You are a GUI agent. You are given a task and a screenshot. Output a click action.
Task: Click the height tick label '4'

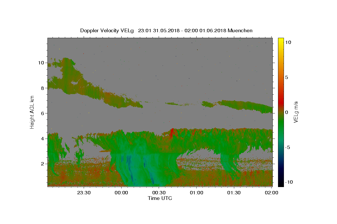tap(42, 138)
